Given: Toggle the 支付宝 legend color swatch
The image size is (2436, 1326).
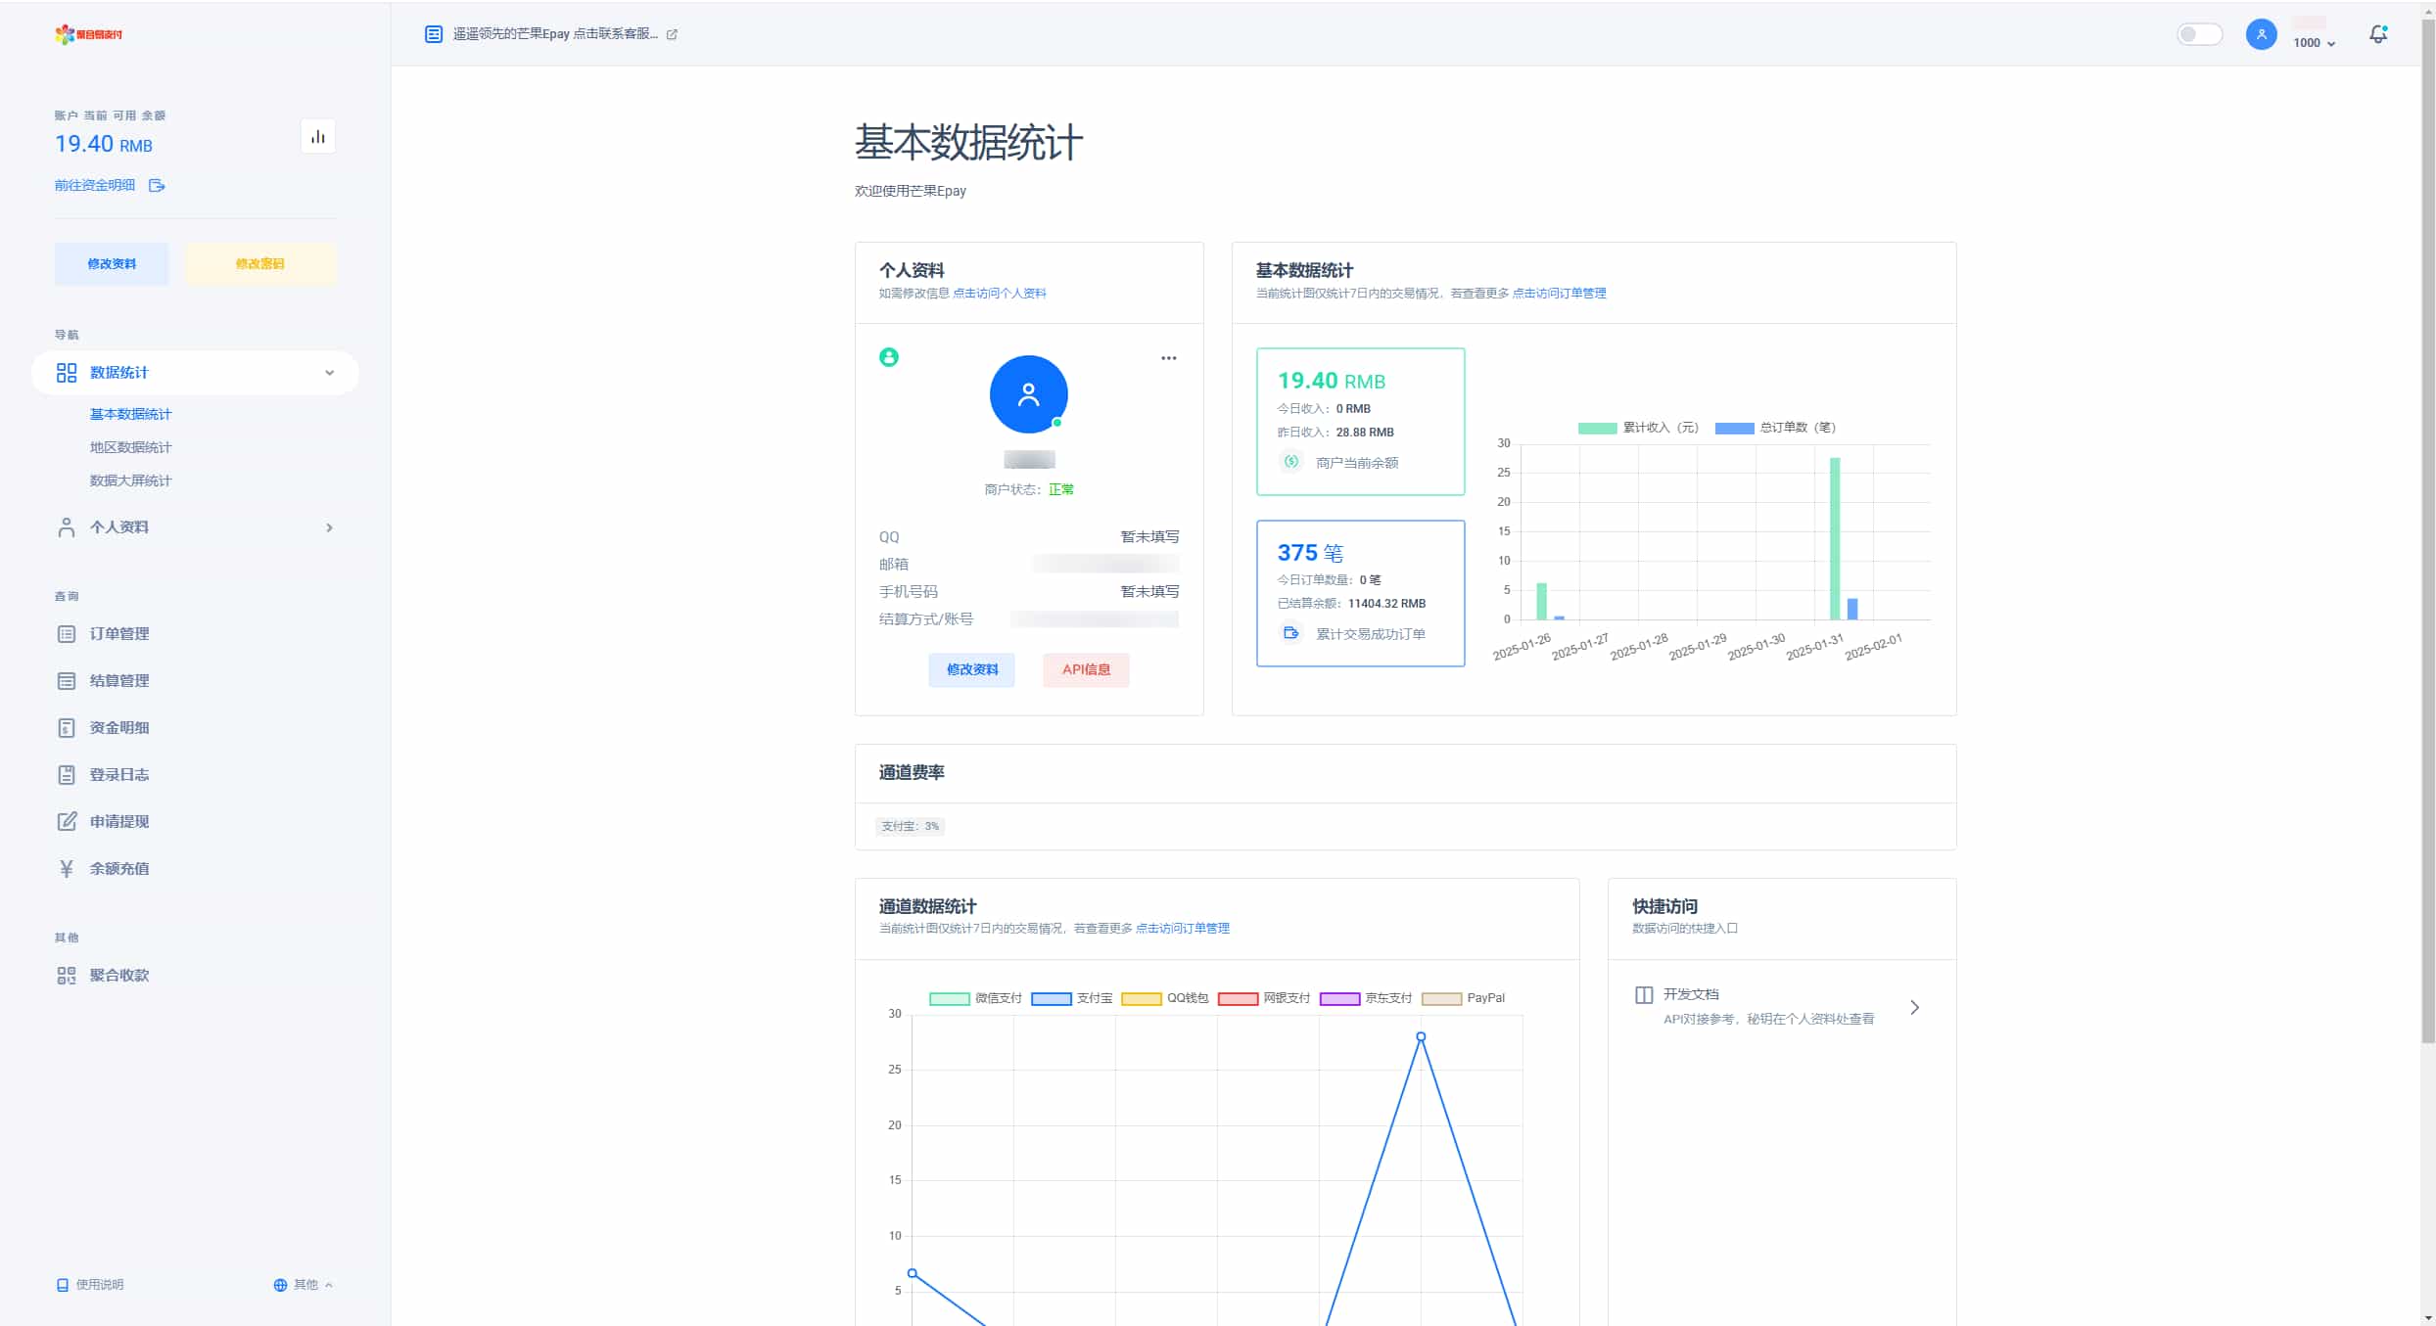Looking at the screenshot, I should (x=1051, y=998).
